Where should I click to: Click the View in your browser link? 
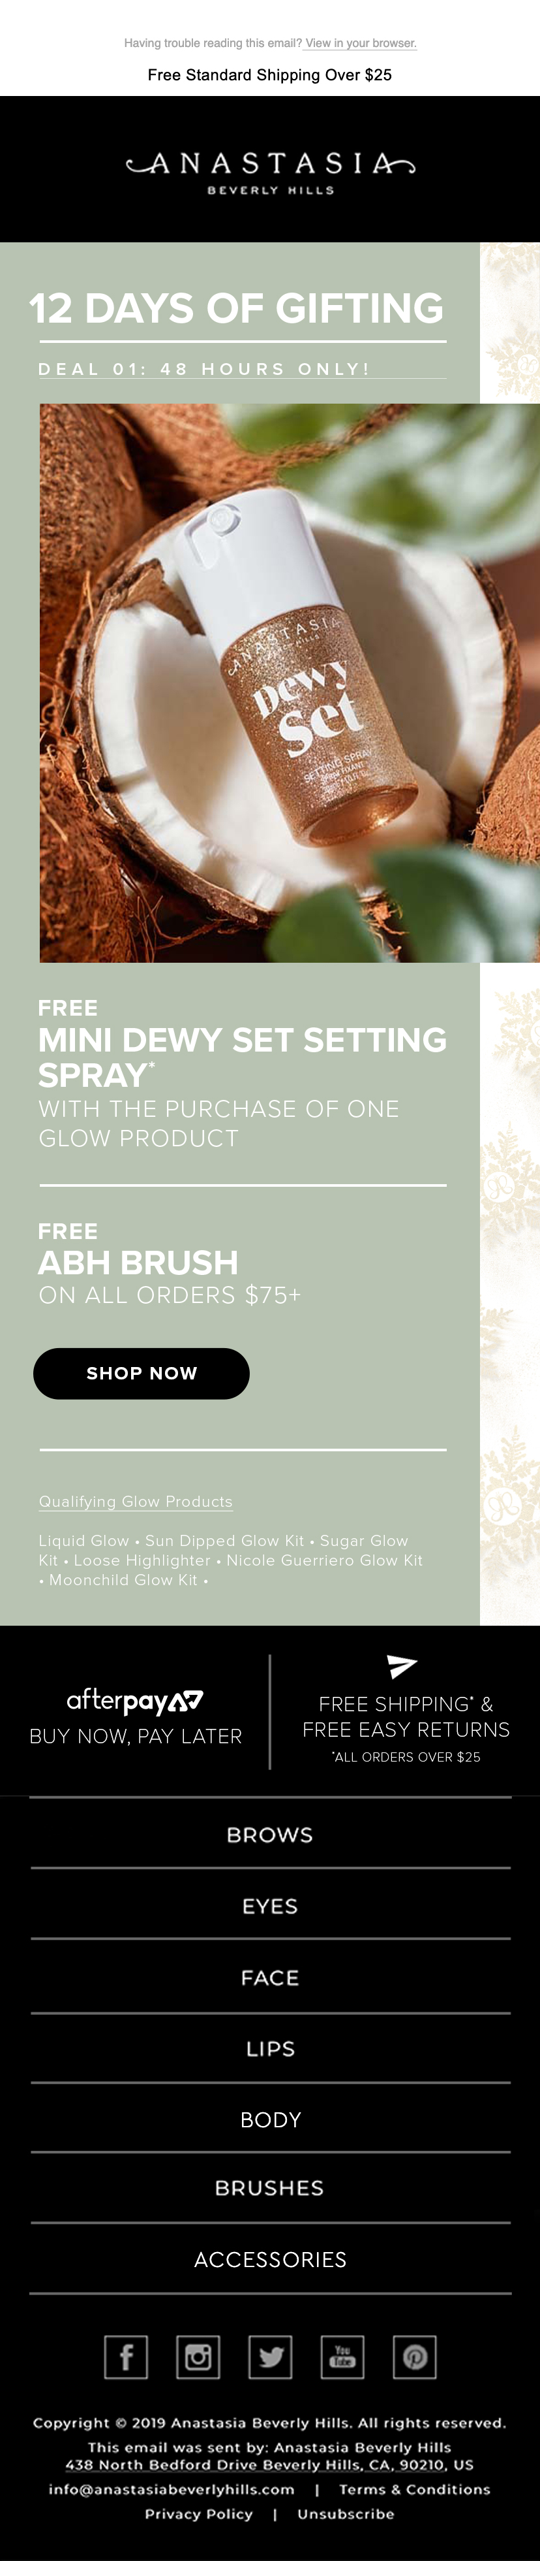(361, 44)
